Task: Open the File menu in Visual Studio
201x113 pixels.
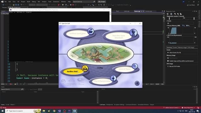Action: pyautogui.click(x=6, y=2)
